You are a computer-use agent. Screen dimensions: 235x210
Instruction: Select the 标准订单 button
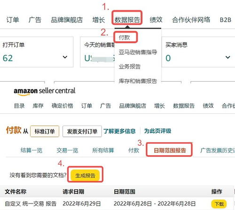pyautogui.click(x=45, y=131)
